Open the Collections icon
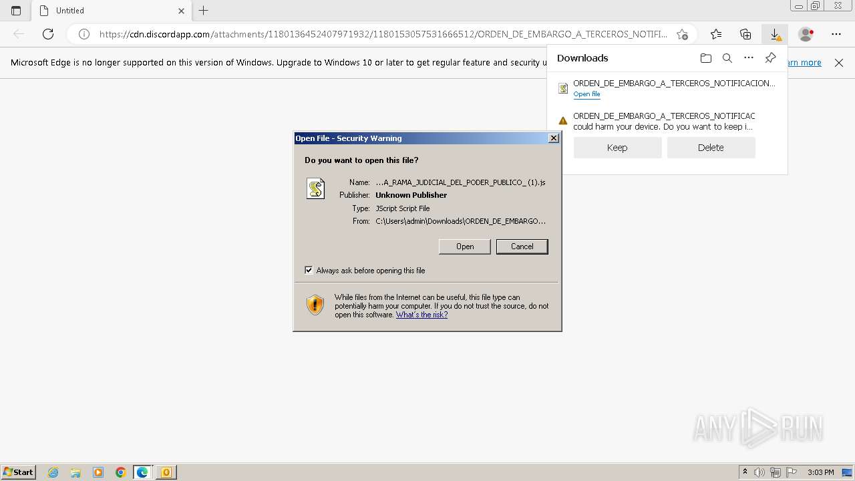 tap(745, 34)
